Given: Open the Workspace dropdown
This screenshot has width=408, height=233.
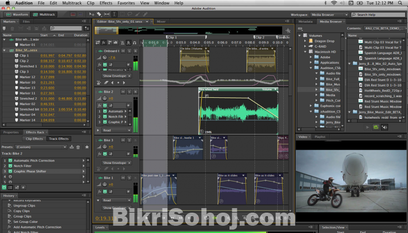Looking at the screenshot, I should [x=329, y=15].
